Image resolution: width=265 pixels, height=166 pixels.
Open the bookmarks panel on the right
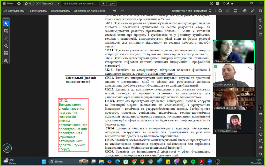click(x=261, y=27)
